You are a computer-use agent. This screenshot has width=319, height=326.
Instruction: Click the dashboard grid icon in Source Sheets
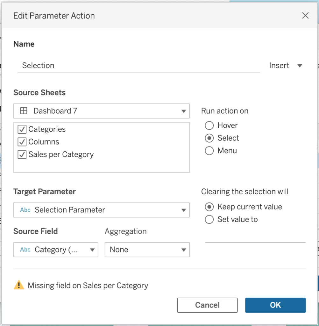(x=24, y=111)
